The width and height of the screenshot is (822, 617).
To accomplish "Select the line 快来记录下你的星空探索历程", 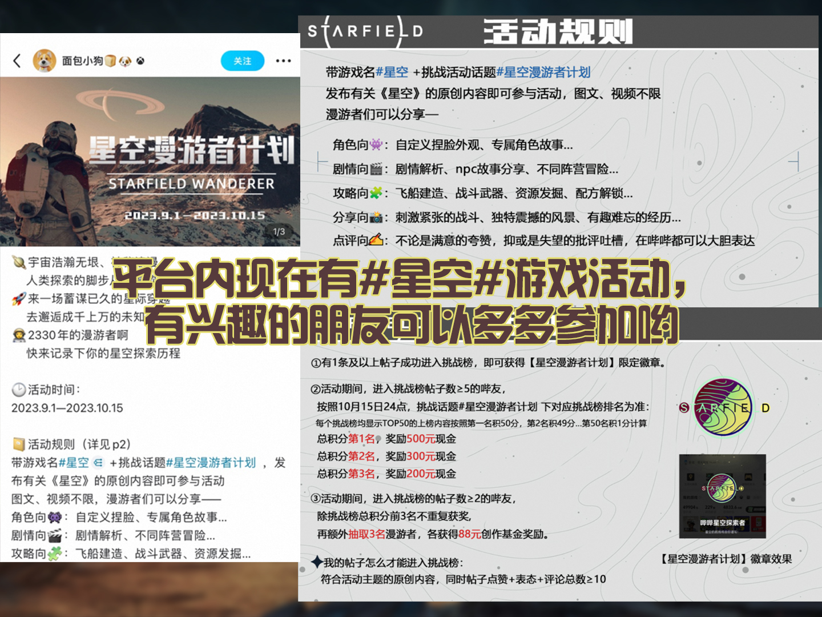I will [x=103, y=353].
